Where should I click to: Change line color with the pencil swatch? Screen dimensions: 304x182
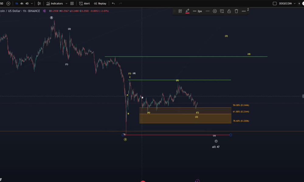click(x=188, y=11)
